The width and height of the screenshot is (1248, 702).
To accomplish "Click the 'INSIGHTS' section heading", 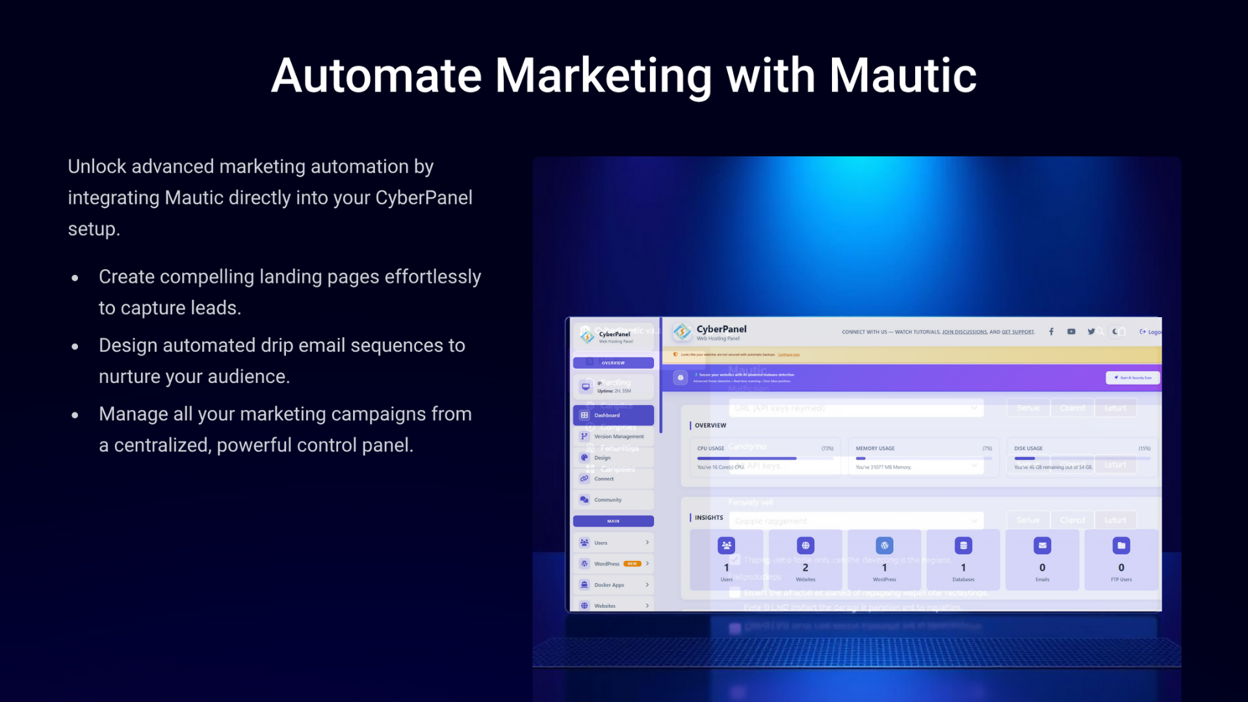I will [x=708, y=518].
